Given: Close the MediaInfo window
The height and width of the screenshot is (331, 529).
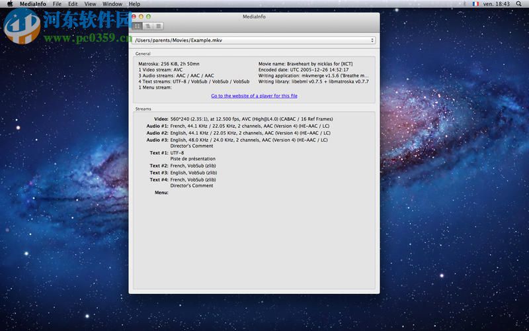Looking at the screenshot, I should coord(134,17).
